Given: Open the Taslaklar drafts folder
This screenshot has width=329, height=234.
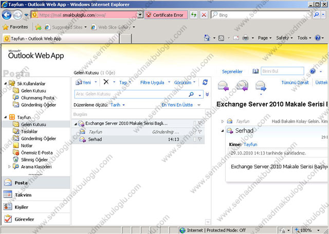Looking at the screenshot, I should point(29,131).
